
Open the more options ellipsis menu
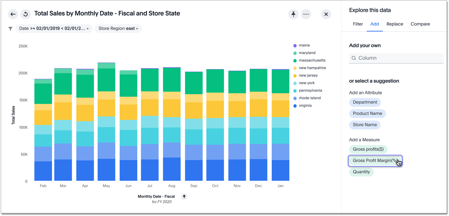point(306,14)
